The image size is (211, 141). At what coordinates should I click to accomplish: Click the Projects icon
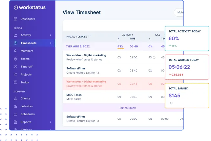(x=15, y=75)
